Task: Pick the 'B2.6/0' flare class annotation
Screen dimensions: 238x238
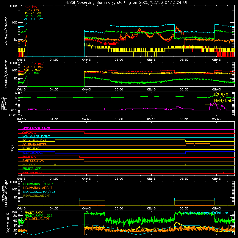Action: (x=221, y=95)
